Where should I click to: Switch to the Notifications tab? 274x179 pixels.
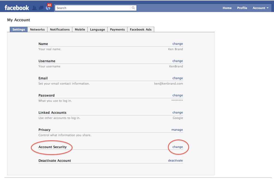(60, 29)
